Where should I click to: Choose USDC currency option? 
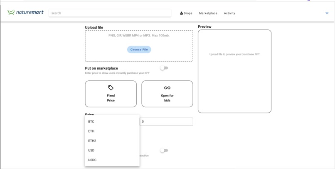click(x=112, y=160)
